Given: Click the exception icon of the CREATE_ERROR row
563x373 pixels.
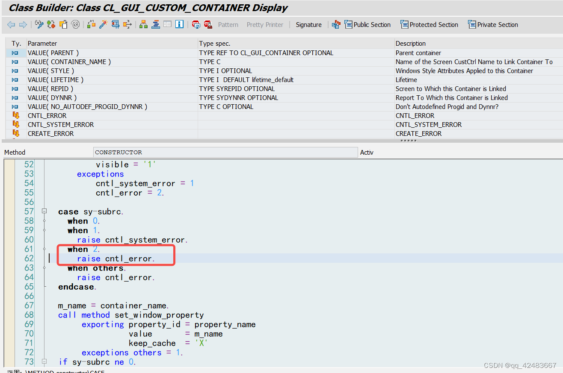Looking at the screenshot, I should 16,134.
